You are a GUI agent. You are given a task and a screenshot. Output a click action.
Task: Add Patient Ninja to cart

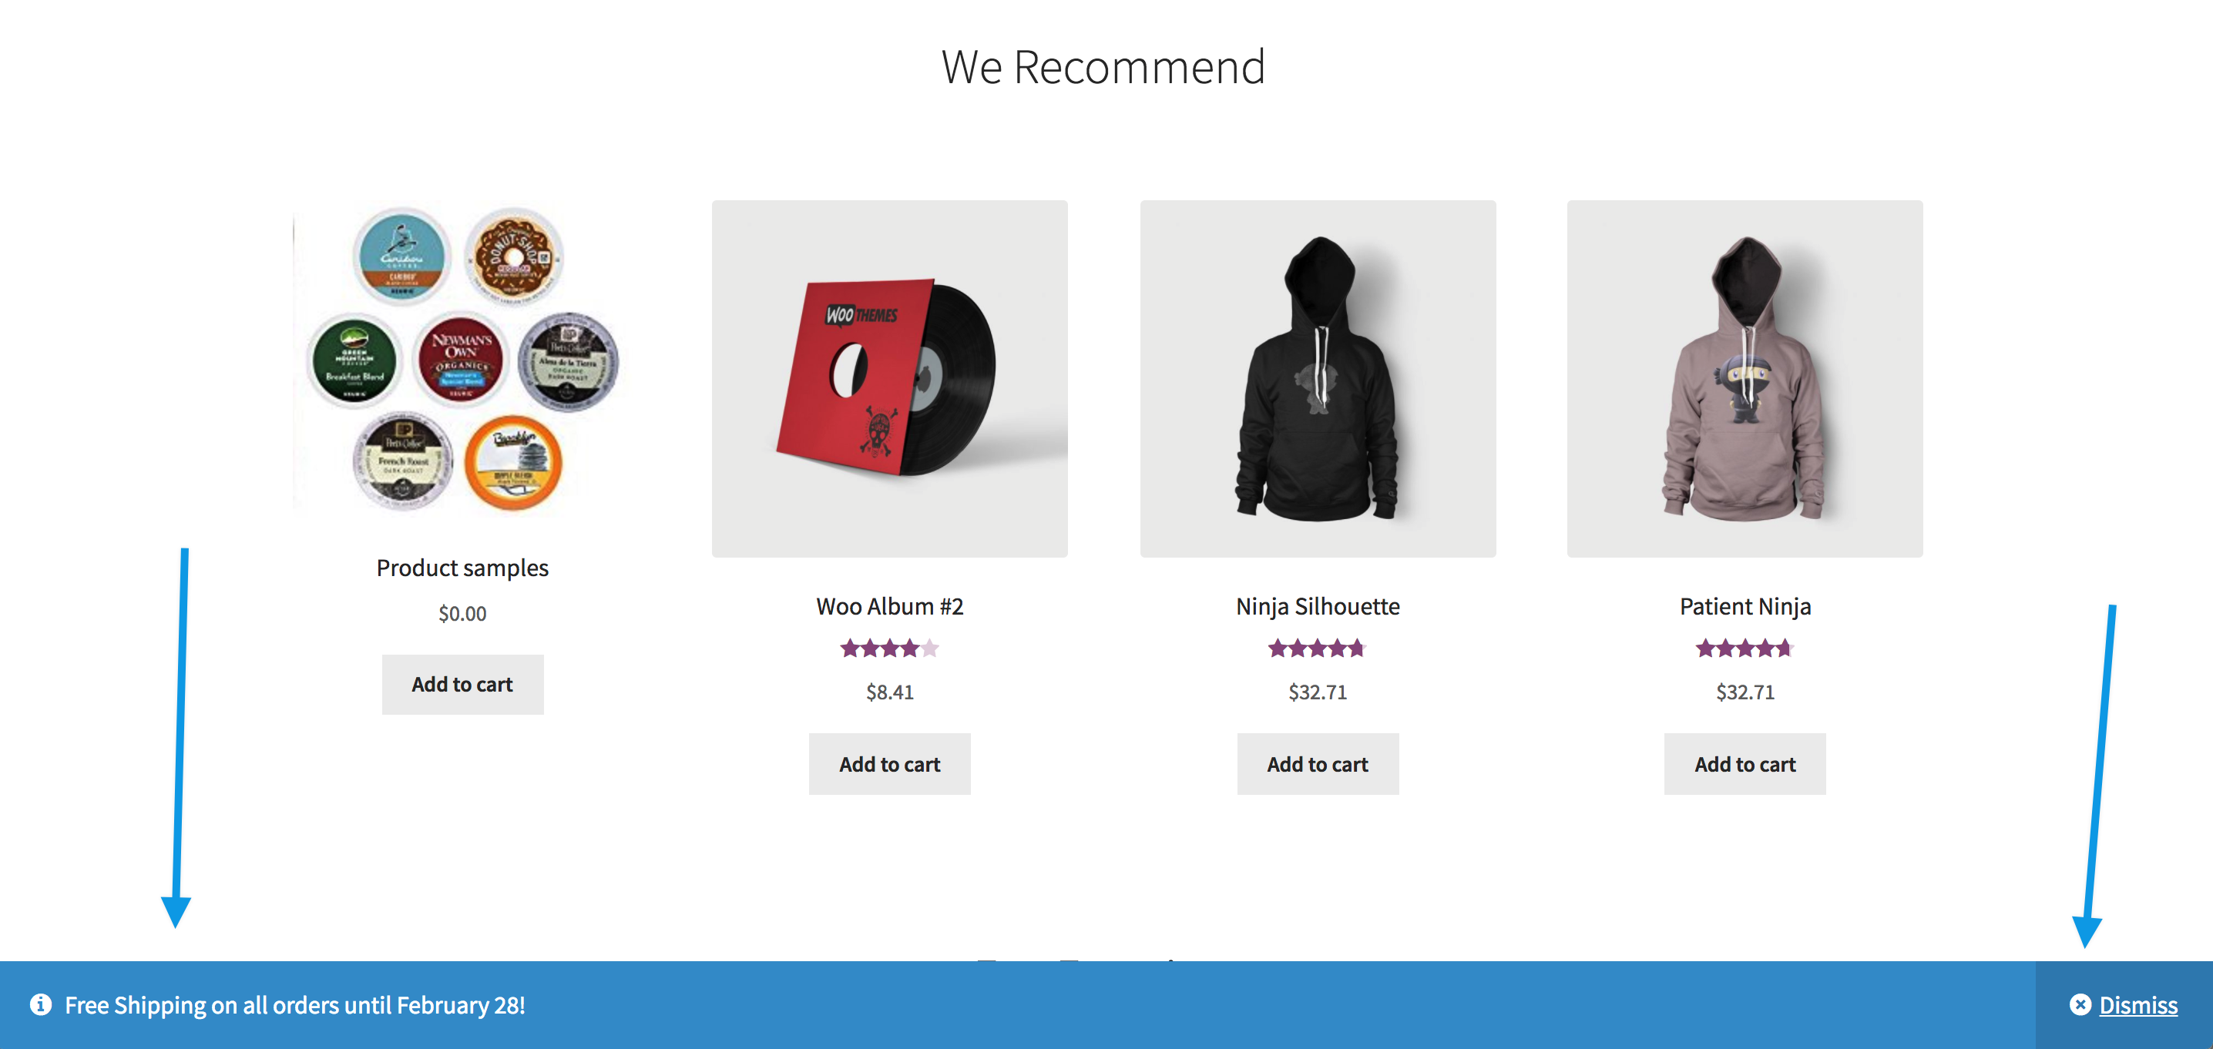(1744, 763)
